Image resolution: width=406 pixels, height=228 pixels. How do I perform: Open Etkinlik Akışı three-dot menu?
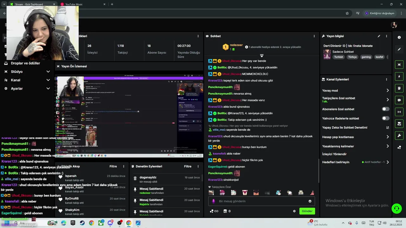[x=124, y=166]
